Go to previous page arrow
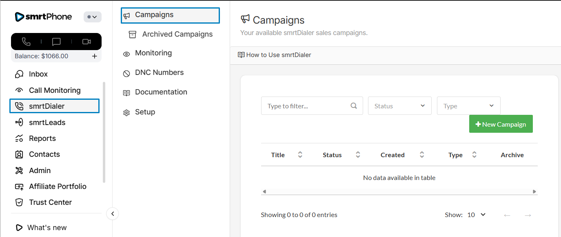561x237 pixels. click(507, 215)
